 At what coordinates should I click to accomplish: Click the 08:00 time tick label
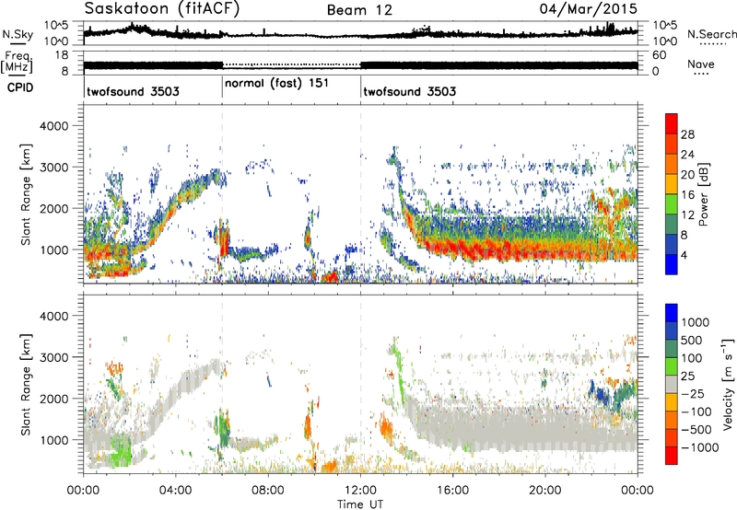tap(268, 491)
